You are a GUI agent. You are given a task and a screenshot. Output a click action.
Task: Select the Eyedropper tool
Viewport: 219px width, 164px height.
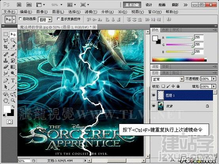click(13, 47)
